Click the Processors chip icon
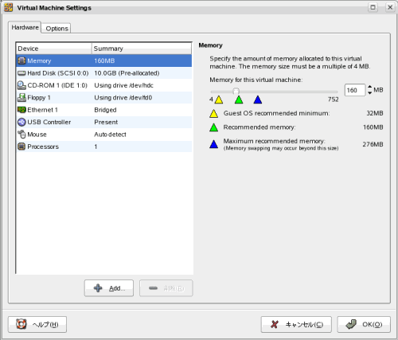The image size is (398, 340). (21, 147)
